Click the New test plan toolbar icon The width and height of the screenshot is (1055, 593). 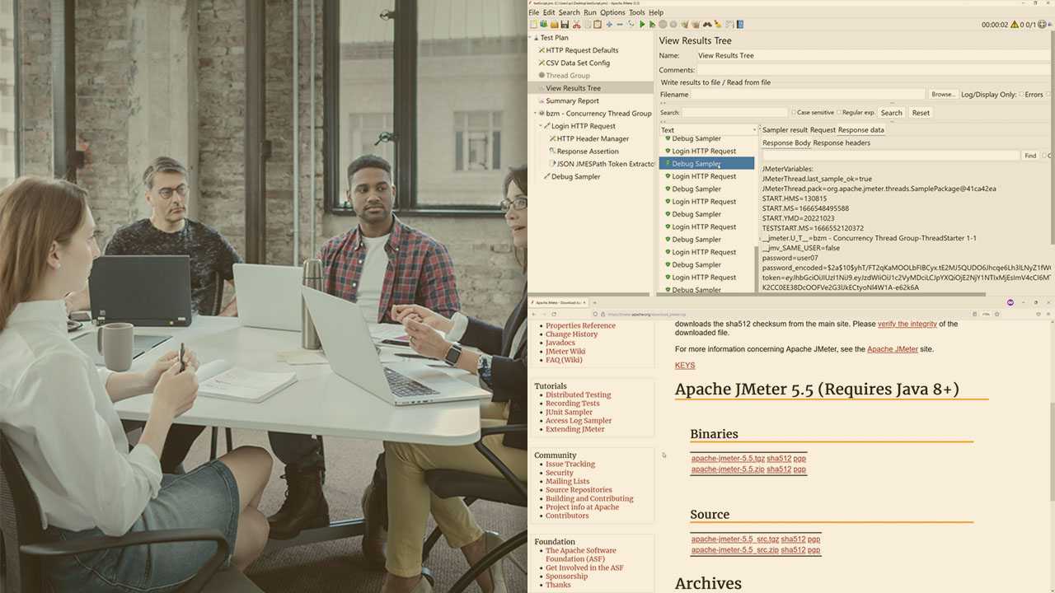pyautogui.click(x=533, y=25)
